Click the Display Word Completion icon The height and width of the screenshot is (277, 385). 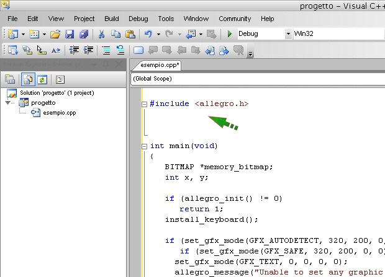56,50
